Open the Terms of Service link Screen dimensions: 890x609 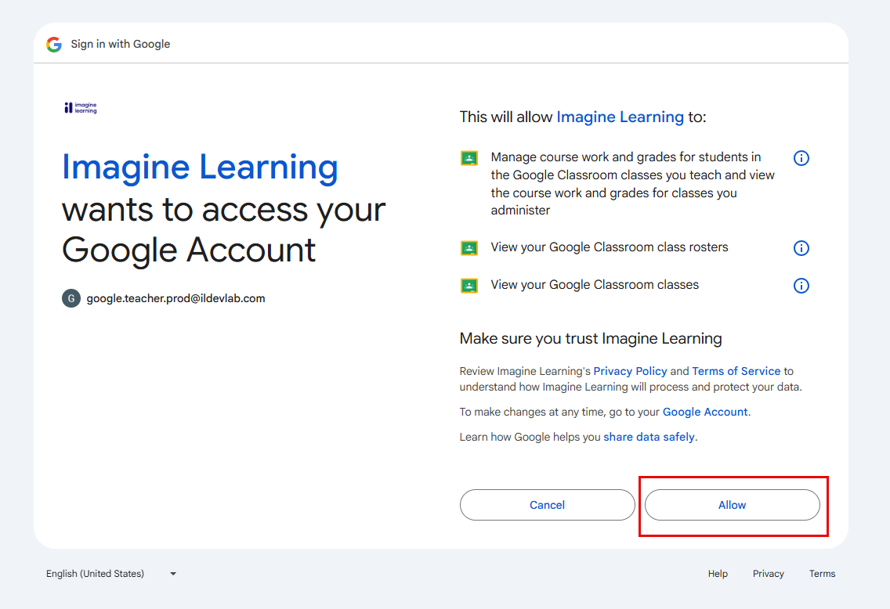[736, 371]
